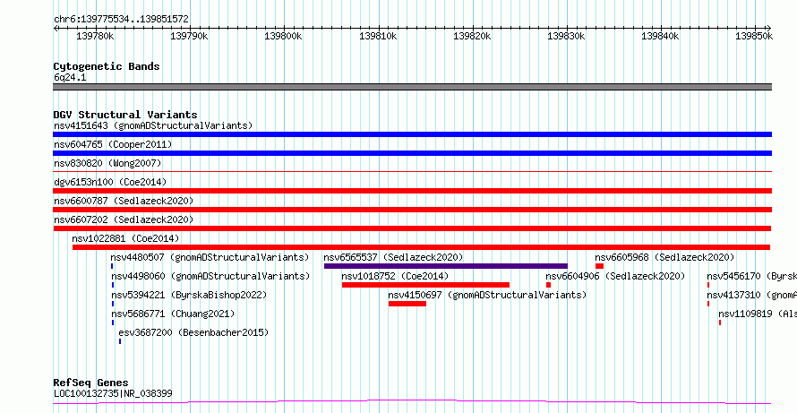Click small blue nsv5686771 variant mark
The image size is (797, 413).
[x=113, y=323]
